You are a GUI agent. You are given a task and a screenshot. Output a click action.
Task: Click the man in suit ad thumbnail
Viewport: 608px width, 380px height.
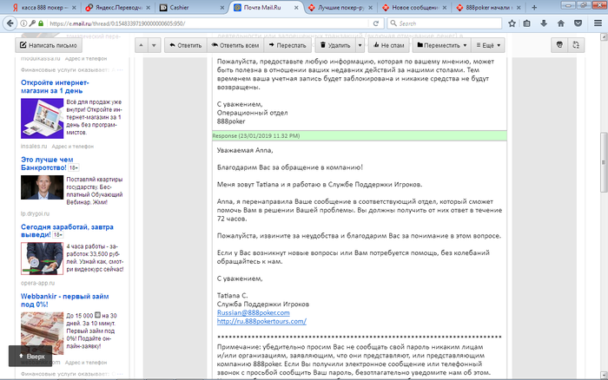pyautogui.click(x=43, y=187)
